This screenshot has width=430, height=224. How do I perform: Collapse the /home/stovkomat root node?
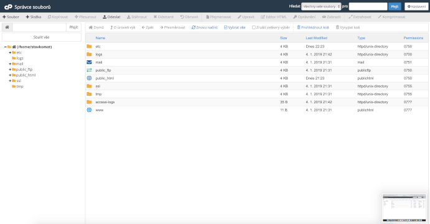point(5,47)
